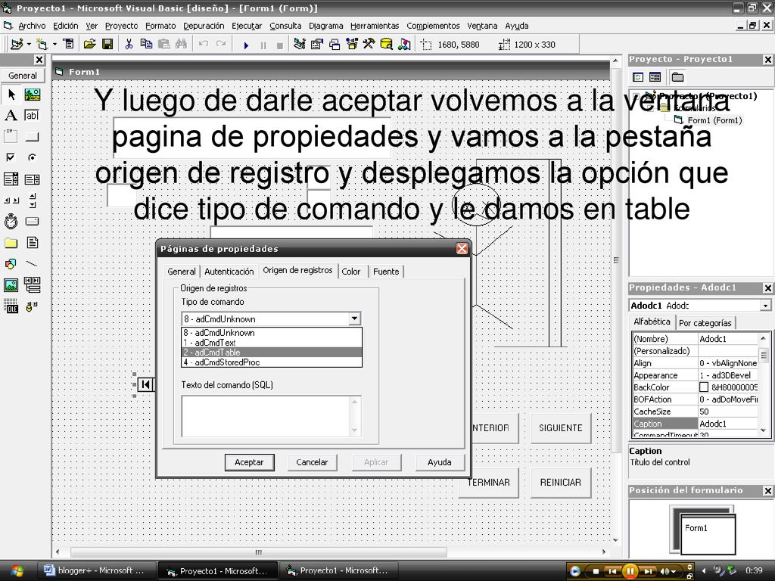
Task: Expand the Tipo de comando combo box
Action: click(x=354, y=318)
